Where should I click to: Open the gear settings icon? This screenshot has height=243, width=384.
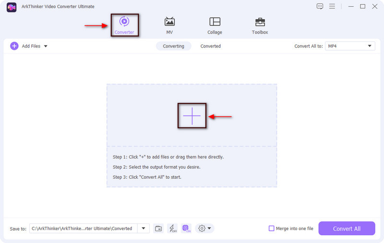click(202, 228)
